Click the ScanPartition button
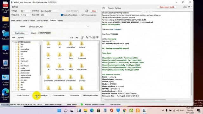Image resolution: width=203 pixels, height=114 pixels. (20, 33)
